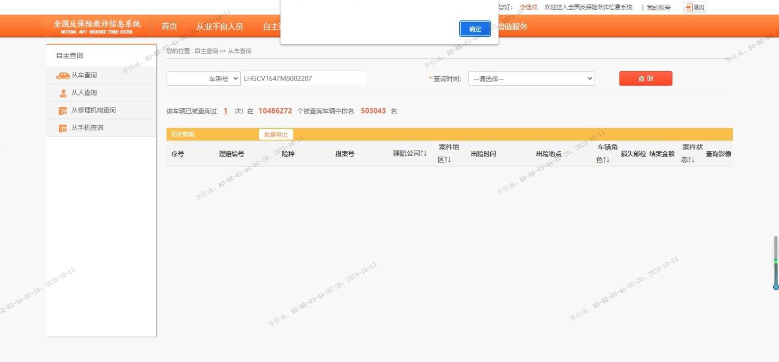Open 从业不良人员 menu item

coord(219,26)
